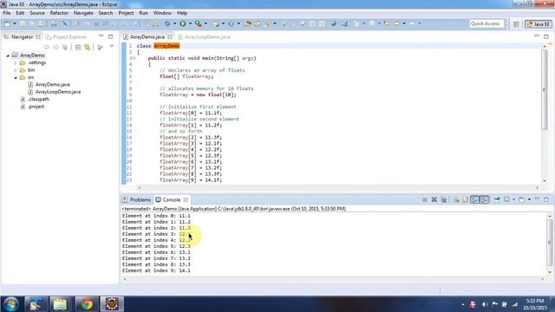The width and height of the screenshot is (555, 312).
Task: Click the Back arrow in Navigator toolbar
Action: (x=46, y=47)
